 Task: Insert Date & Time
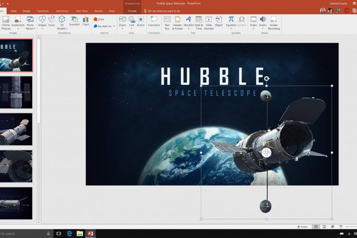[199, 23]
